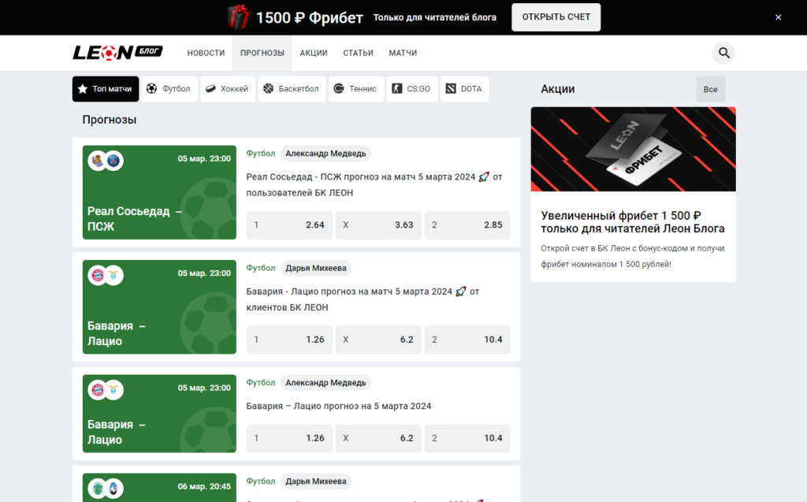Open the Прогнозы menu item
Viewport: 807px width, 502px height.
[262, 53]
